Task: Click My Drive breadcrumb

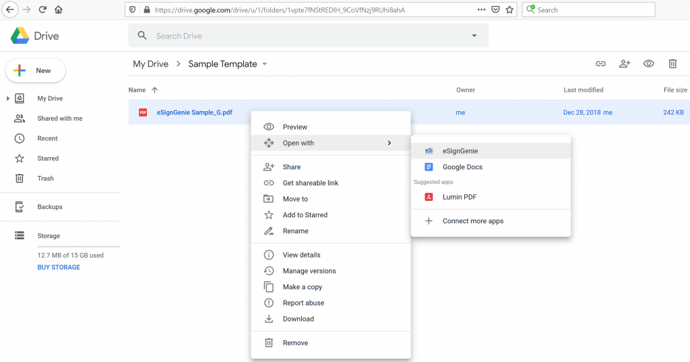Action: pos(150,64)
